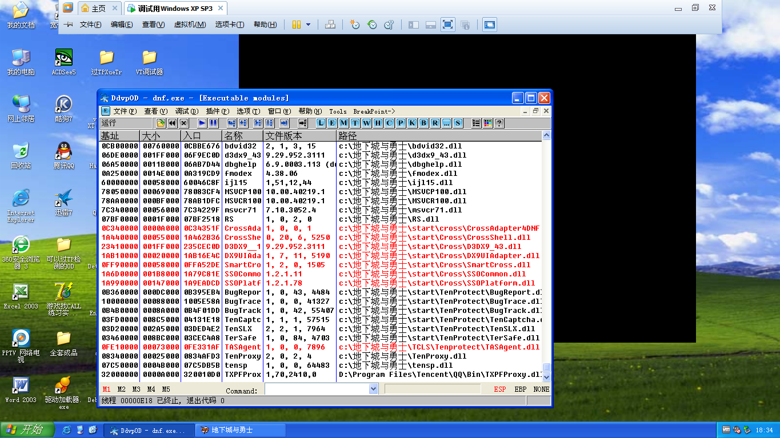Select the fmodex module row

point(321,173)
